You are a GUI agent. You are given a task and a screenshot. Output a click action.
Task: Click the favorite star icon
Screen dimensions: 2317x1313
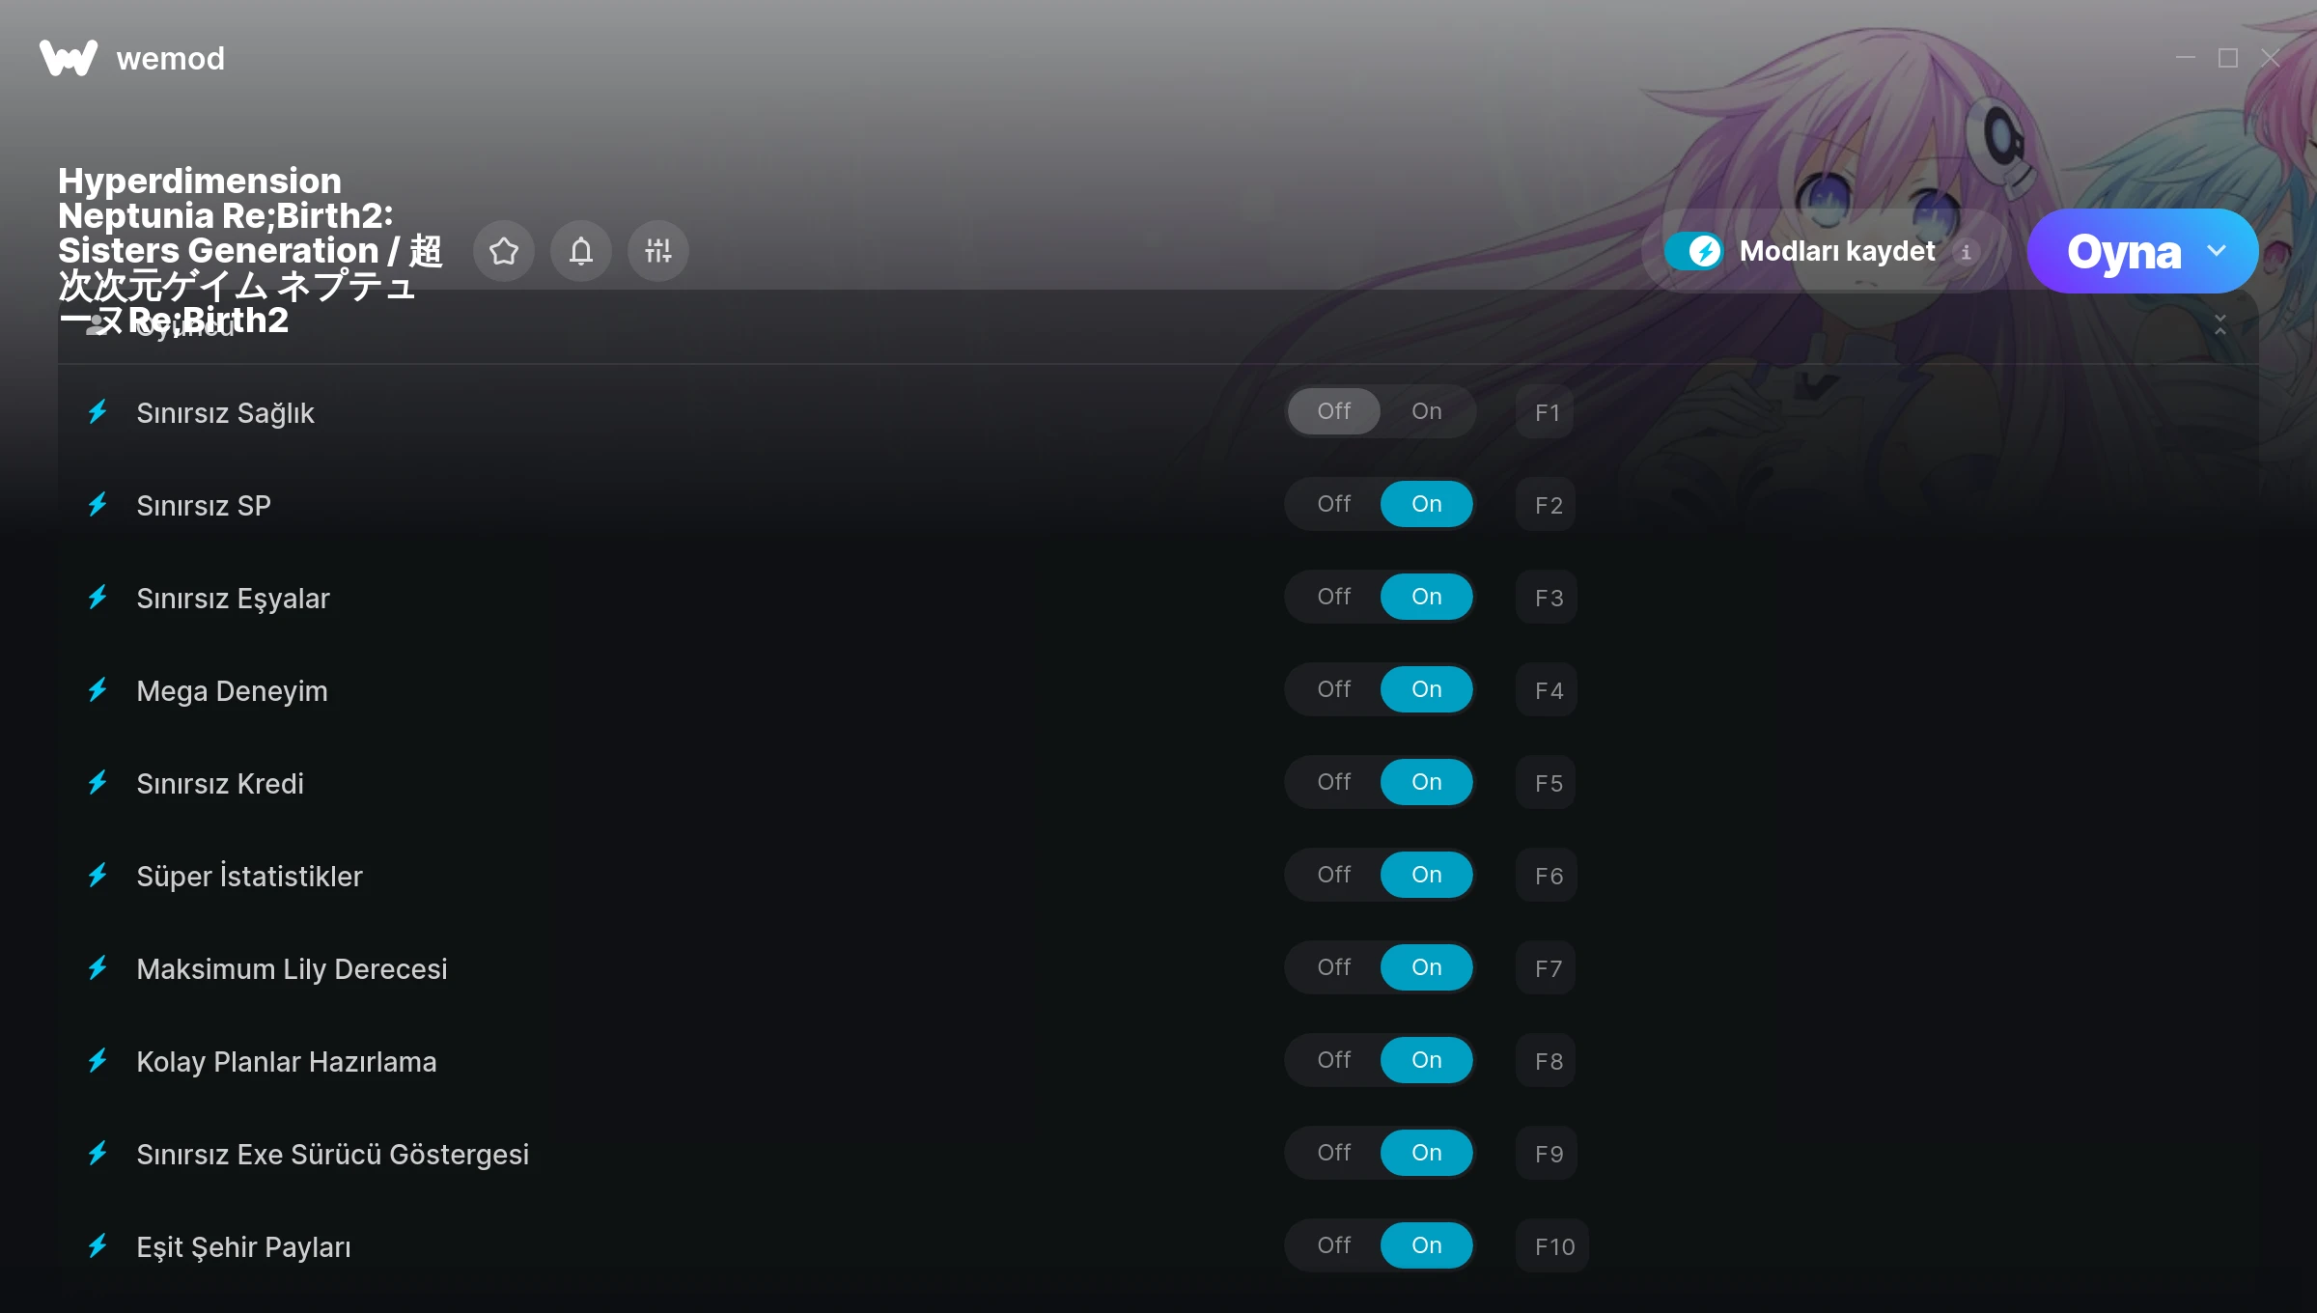tap(504, 251)
